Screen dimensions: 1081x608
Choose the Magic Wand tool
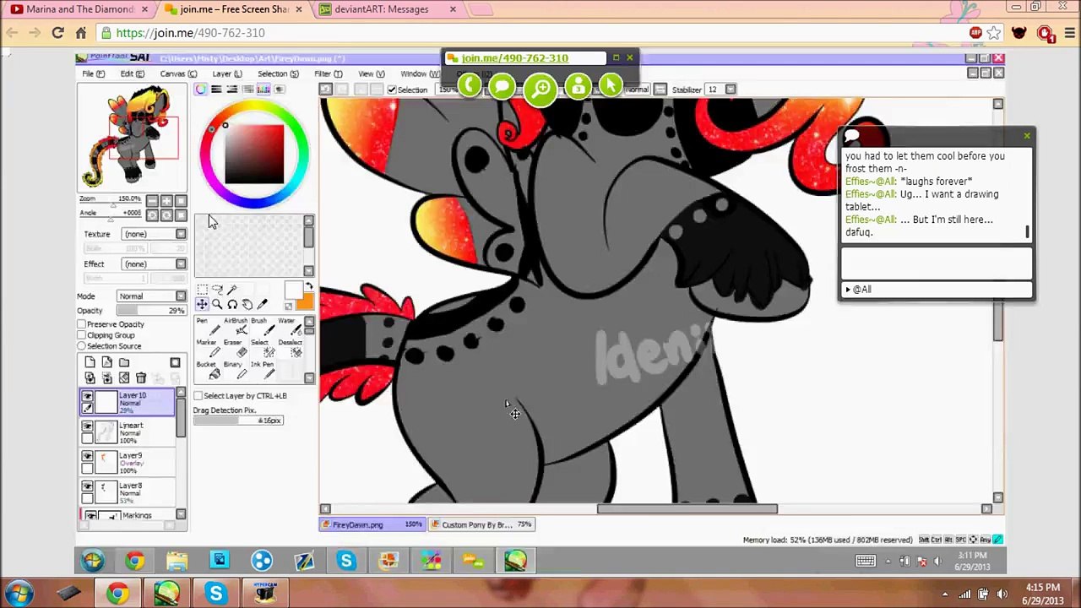tap(232, 290)
